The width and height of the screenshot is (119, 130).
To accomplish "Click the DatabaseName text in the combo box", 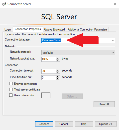I will 51,40.
